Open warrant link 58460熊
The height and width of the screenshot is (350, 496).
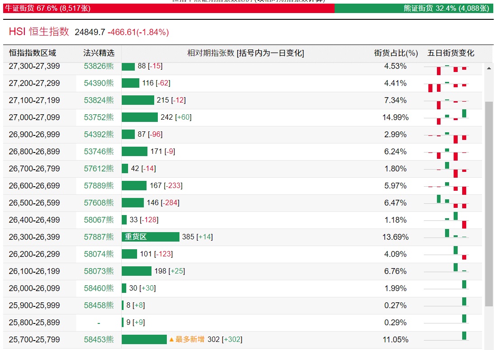click(99, 288)
